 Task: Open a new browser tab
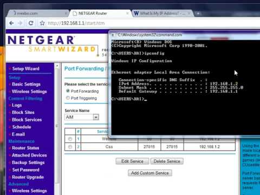click(x=198, y=14)
